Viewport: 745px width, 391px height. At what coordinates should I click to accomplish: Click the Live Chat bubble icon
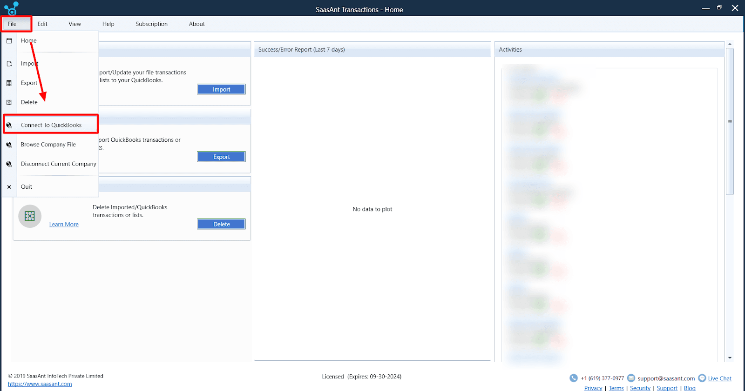702,378
